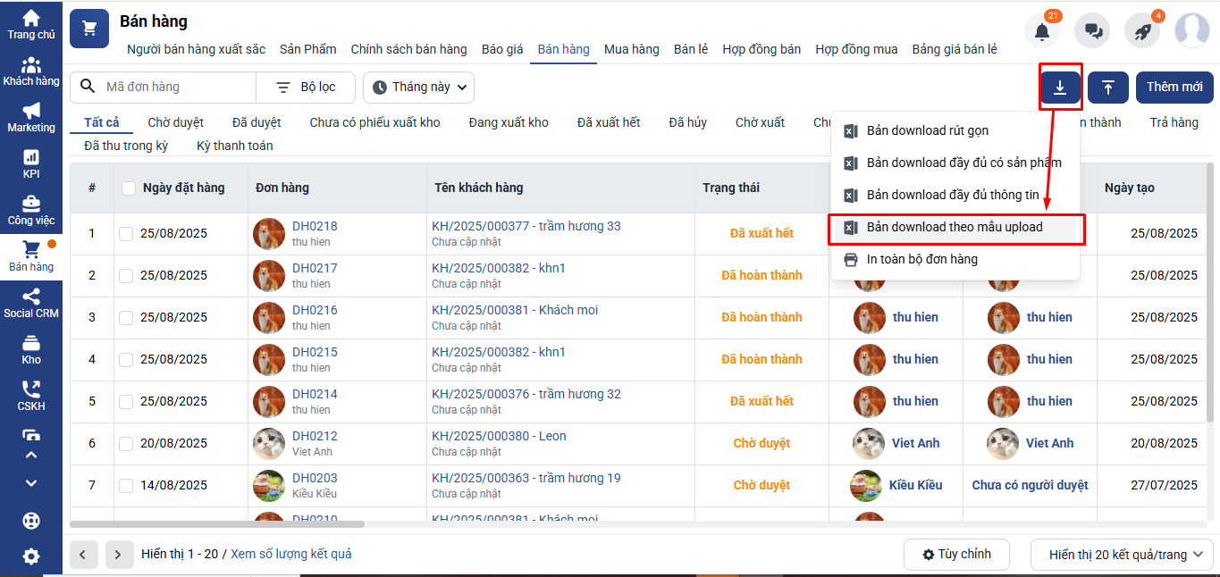Tick the checkbox for order DH0218

pyautogui.click(x=126, y=234)
